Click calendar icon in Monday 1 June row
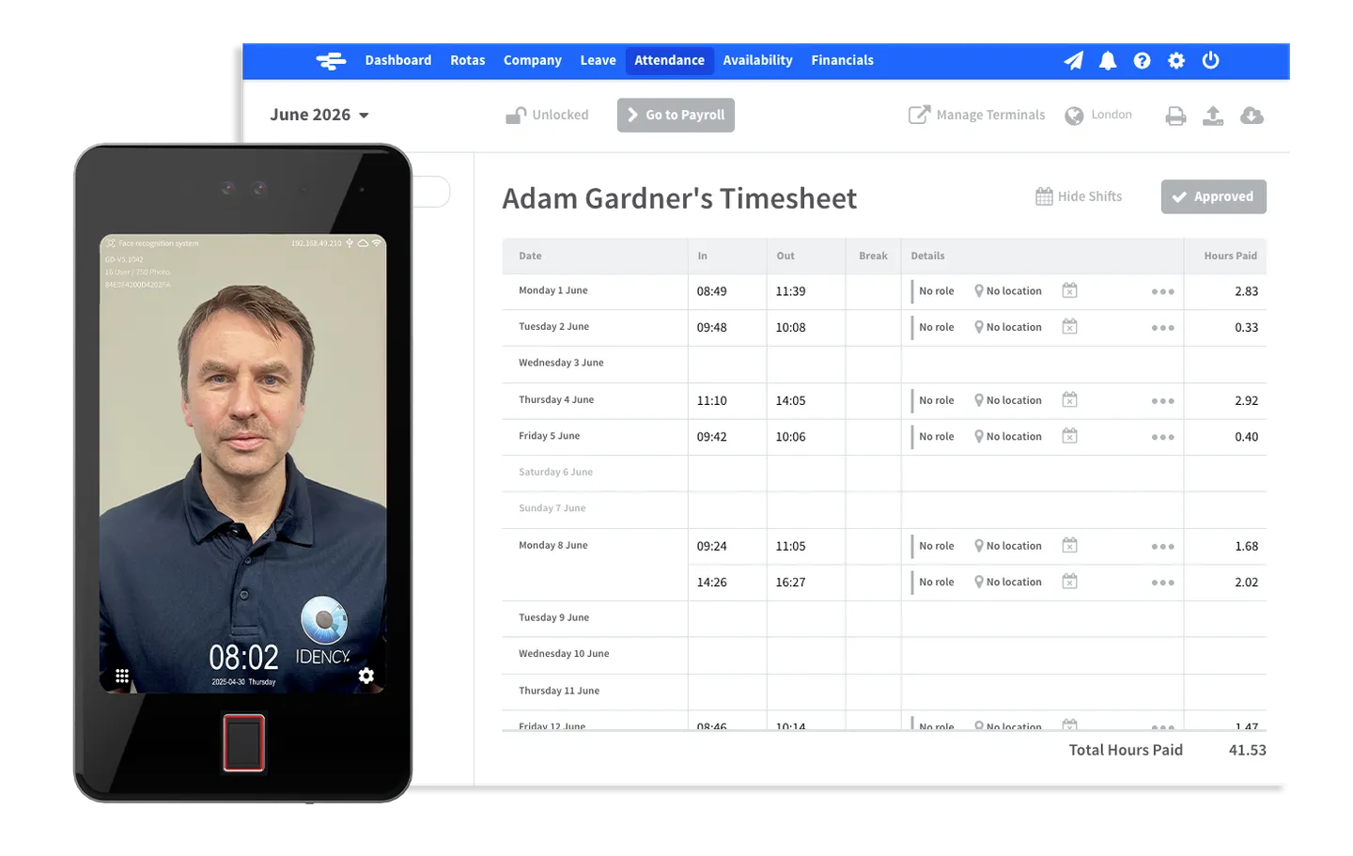1353x856 pixels. click(1069, 290)
